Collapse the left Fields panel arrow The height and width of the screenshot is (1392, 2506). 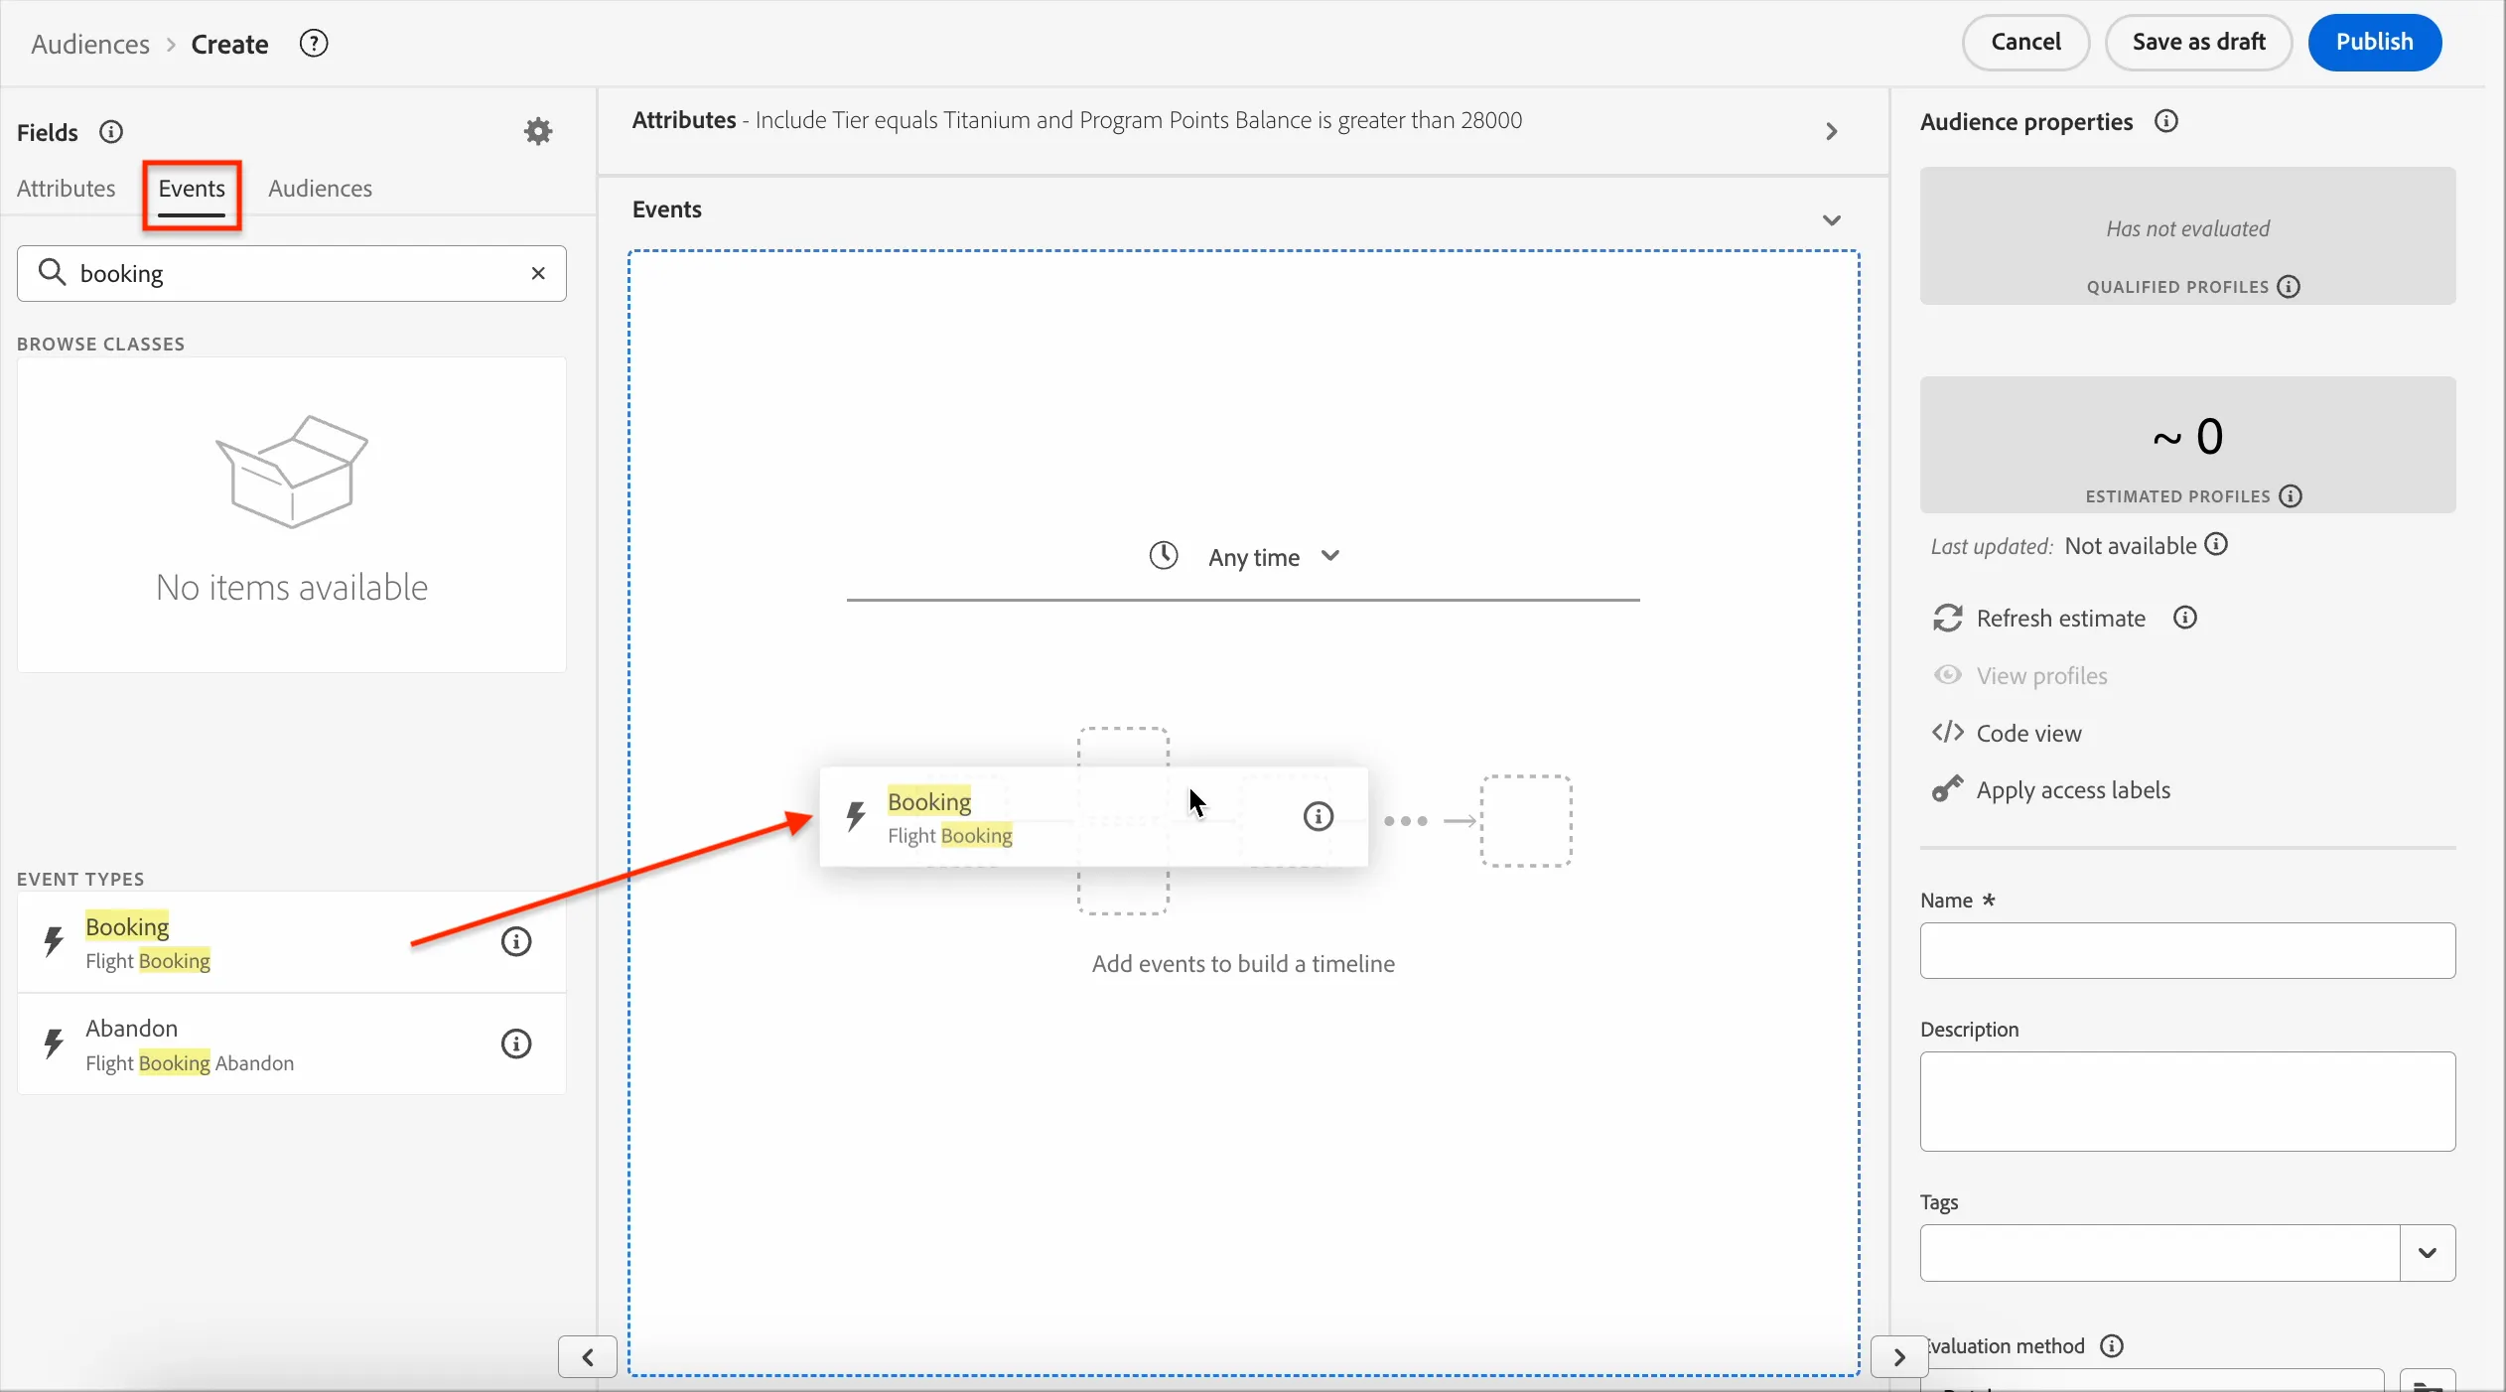pyautogui.click(x=588, y=1357)
